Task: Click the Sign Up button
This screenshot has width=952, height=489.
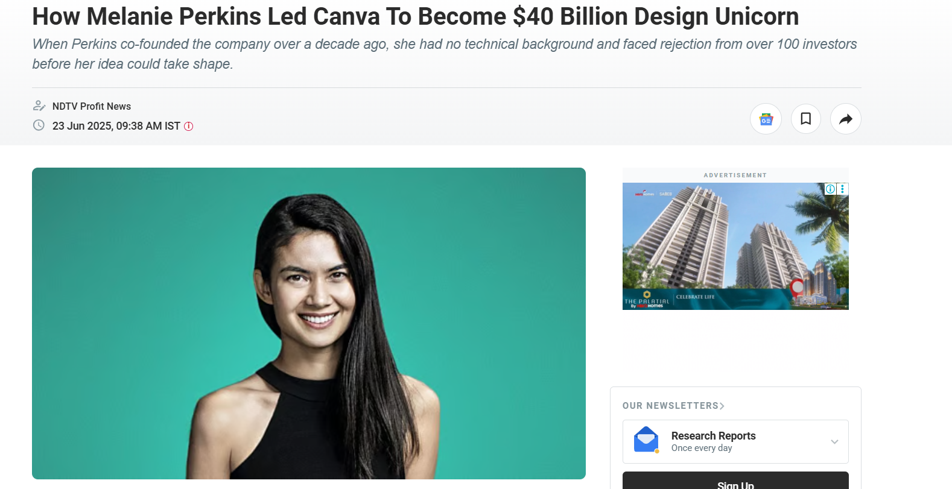Action: [x=735, y=481]
